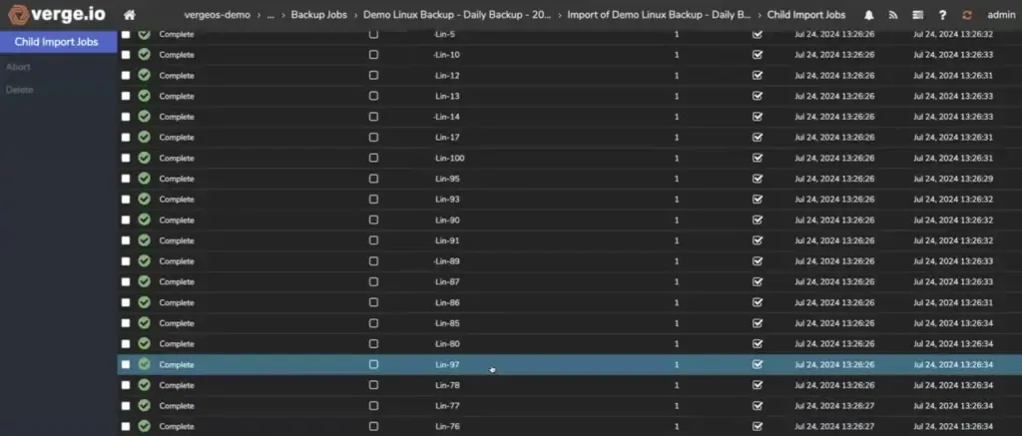Click the Home icon in top bar

pos(129,15)
